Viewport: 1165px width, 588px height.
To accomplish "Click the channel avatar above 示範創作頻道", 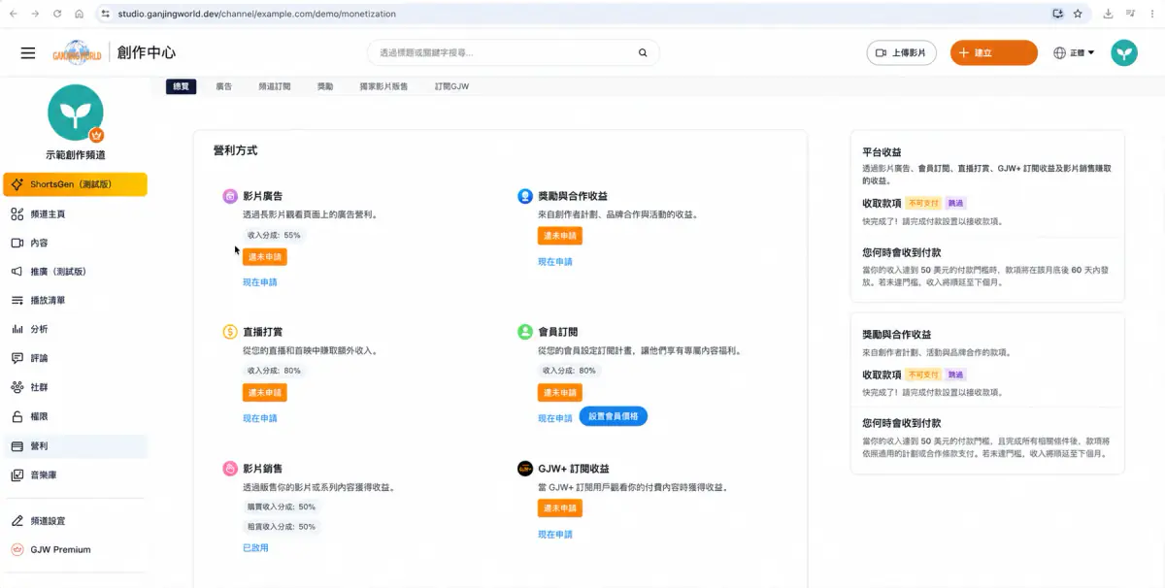I will 75,113.
